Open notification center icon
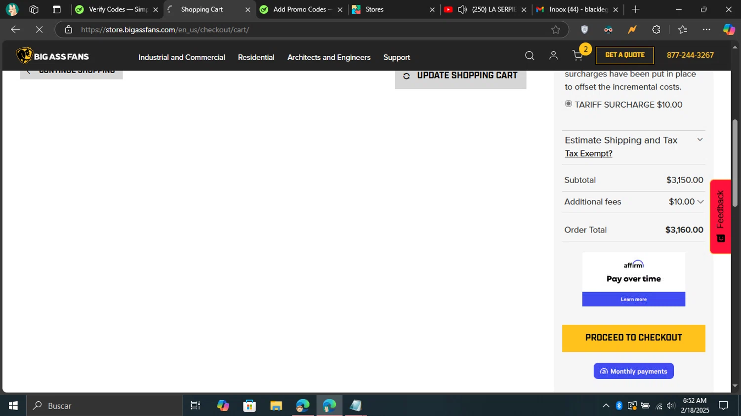This screenshot has width=741, height=416. click(723, 406)
